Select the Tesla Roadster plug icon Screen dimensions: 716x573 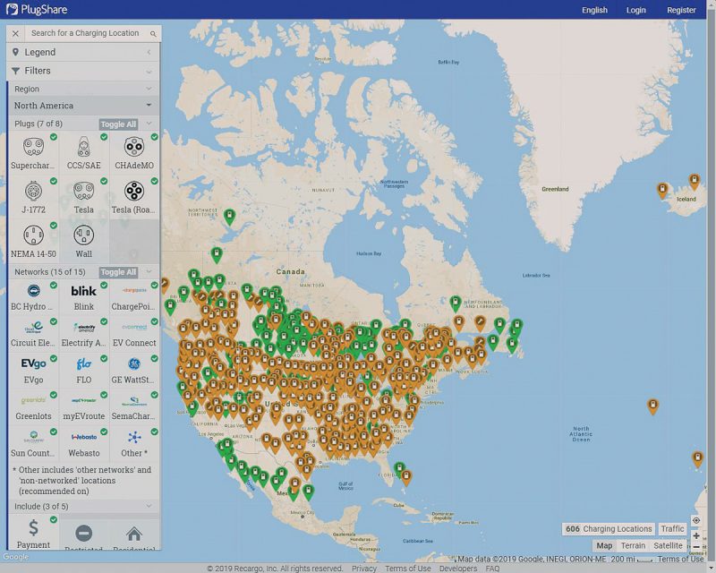point(134,191)
